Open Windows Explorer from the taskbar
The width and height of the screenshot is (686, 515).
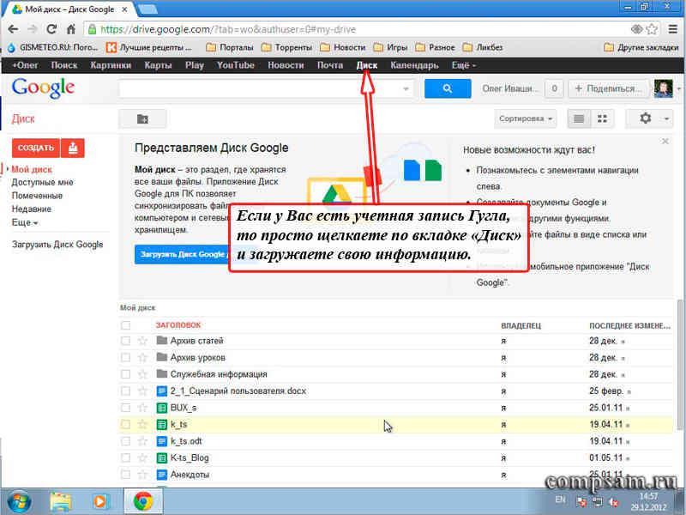click(61, 502)
